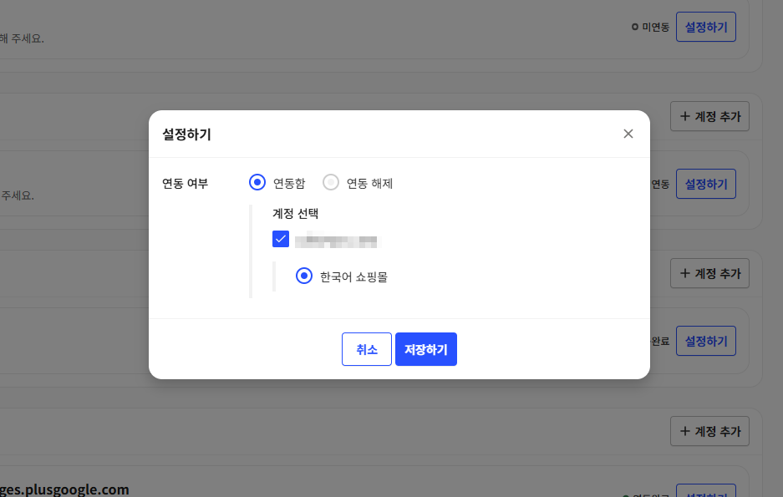
Task: Close the 설정하기 dialog with the X icon
Action: point(628,134)
